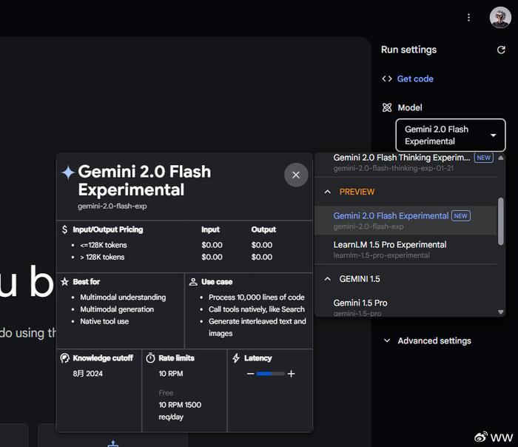Click the '8月 2024' knowledge cutoff value
Image resolution: width=518 pixels, height=447 pixels.
click(x=87, y=373)
